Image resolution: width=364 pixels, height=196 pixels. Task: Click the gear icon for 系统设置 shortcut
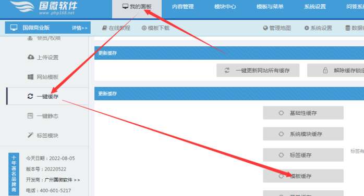tap(307, 28)
